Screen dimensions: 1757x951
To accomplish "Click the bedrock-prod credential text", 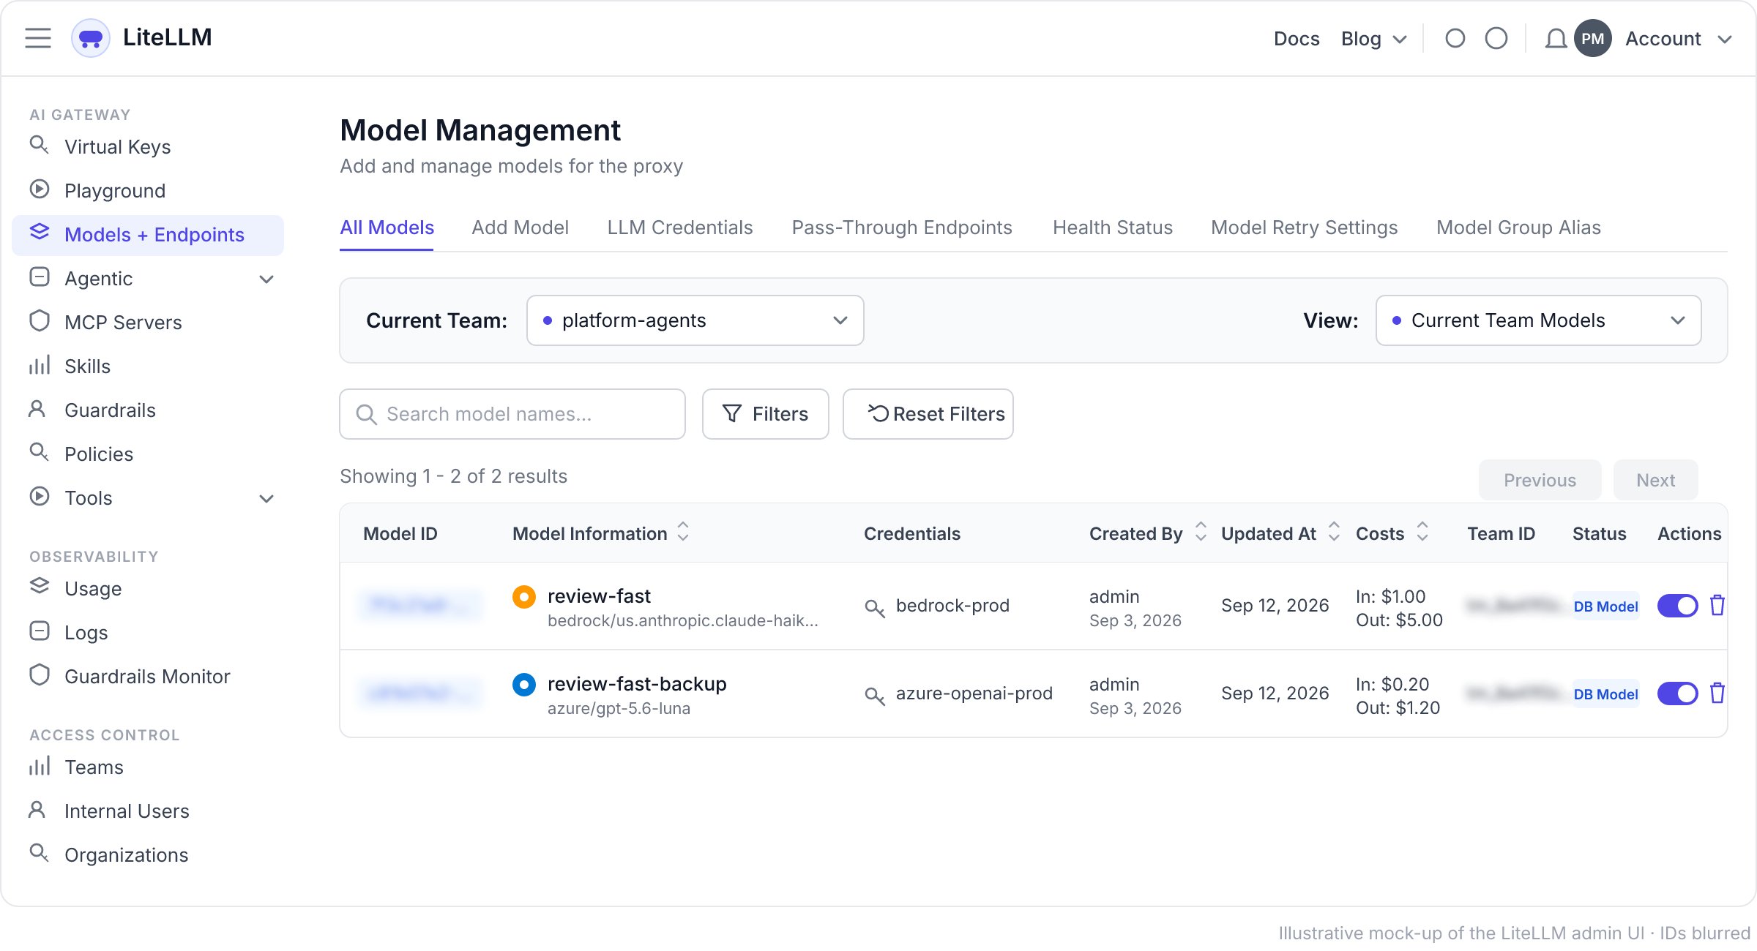I will [x=952, y=606].
